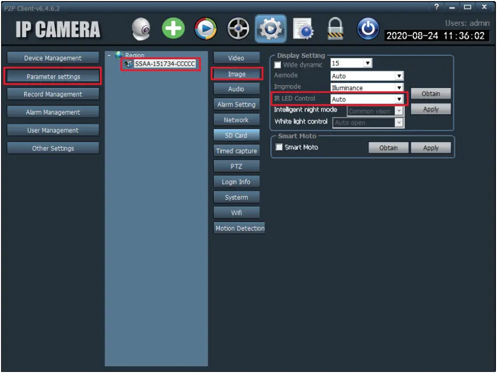Open the White light control dropdown
497x373 pixels.
coord(368,122)
